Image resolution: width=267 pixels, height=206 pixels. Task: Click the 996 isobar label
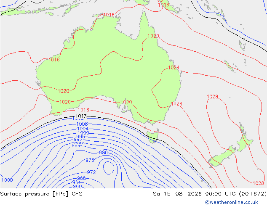coord(80,137)
